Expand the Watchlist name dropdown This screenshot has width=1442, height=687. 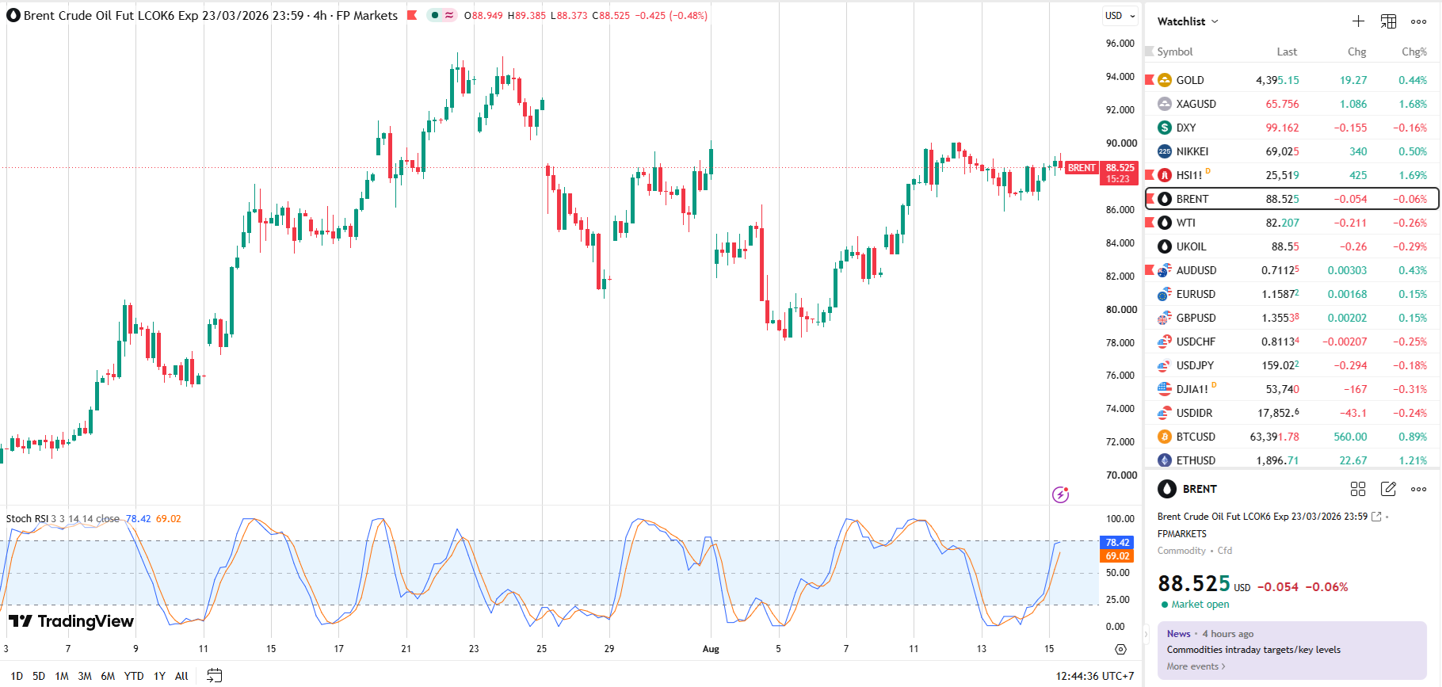1188,21
